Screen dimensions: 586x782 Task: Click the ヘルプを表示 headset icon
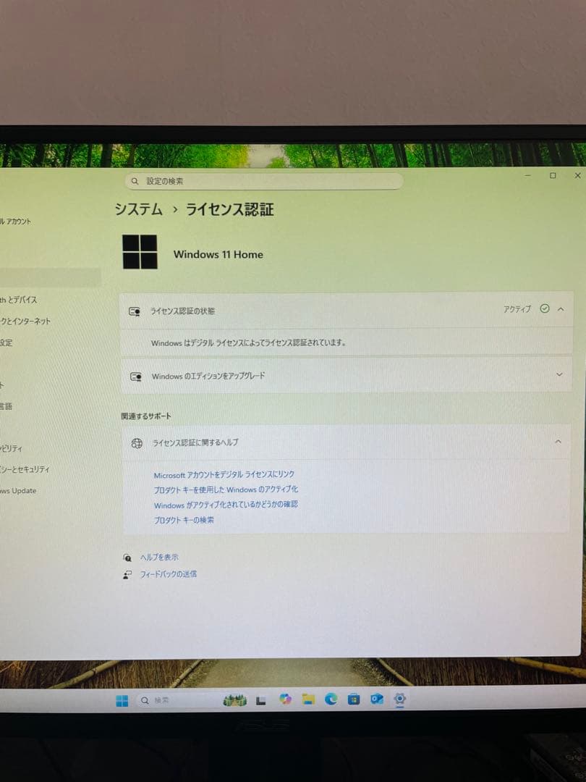click(127, 558)
